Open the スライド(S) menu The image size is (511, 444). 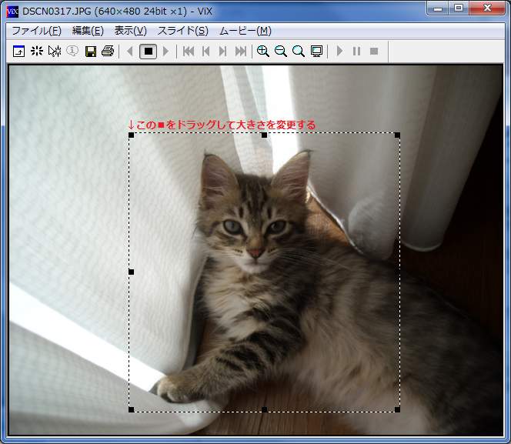click(x=183, y=31)
